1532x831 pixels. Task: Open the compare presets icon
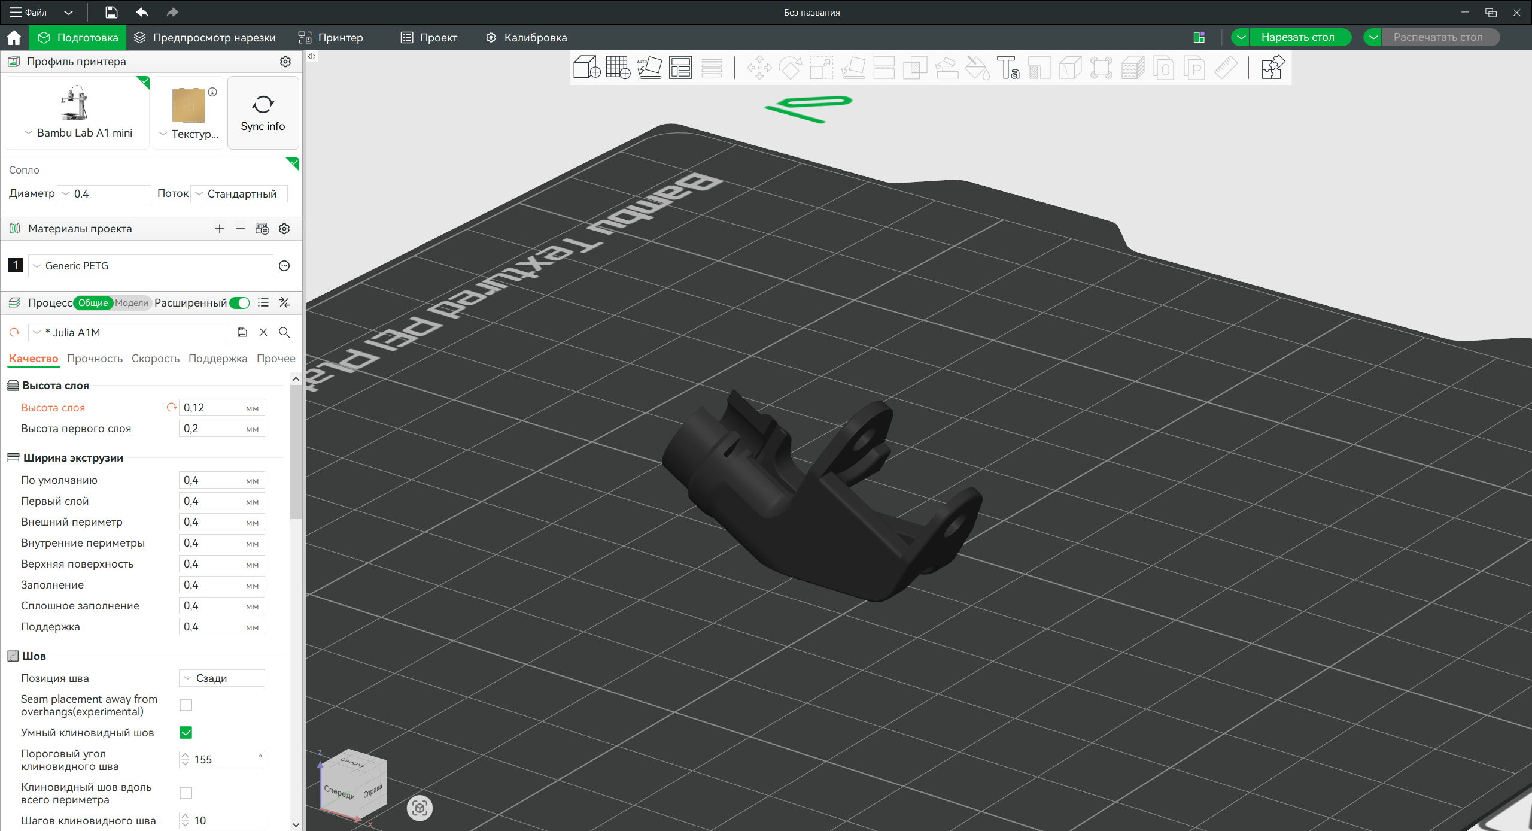pos(284,303)
